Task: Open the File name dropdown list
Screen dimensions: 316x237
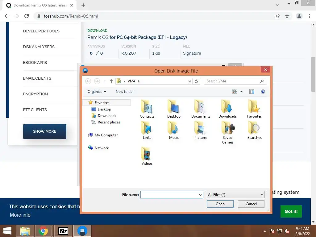Action: click(x=200, y=195)
